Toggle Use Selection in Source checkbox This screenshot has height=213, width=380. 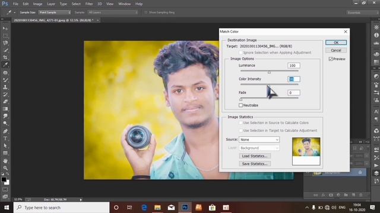click(240, 122)
